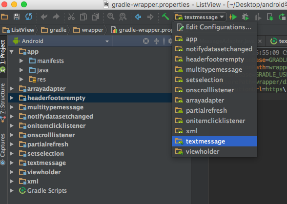Image resolution: width=287 pixels, height=204 pixels.
Task: Navigate Forward with gray arrow
Action: [x=150, y=17]
